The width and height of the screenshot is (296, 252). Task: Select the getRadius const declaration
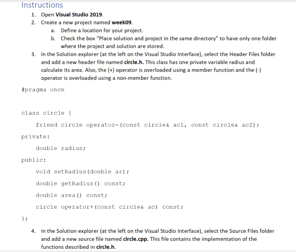pyautogui.click(x=80, y=183)
